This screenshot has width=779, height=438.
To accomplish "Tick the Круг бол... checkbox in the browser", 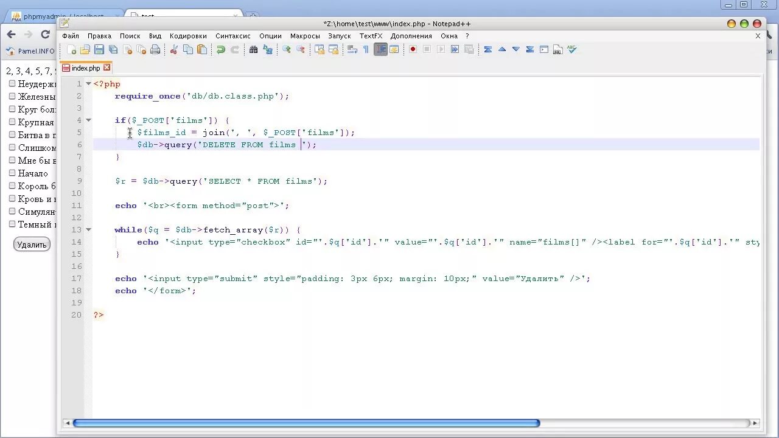I will (12, 109).
